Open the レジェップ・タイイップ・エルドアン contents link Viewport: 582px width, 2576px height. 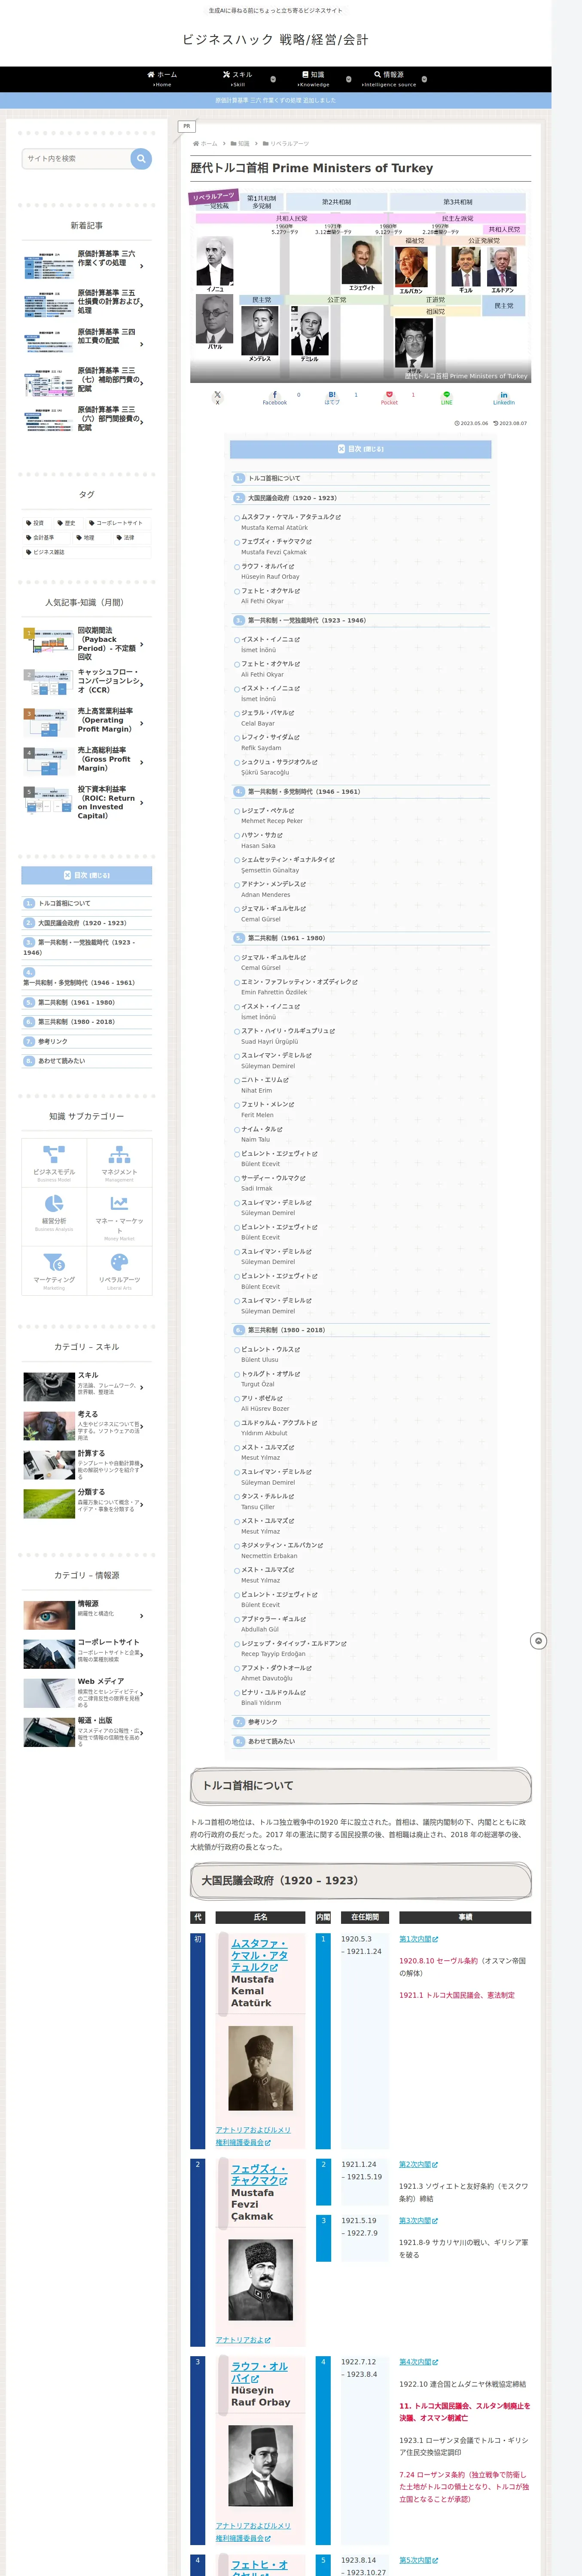294,1643
